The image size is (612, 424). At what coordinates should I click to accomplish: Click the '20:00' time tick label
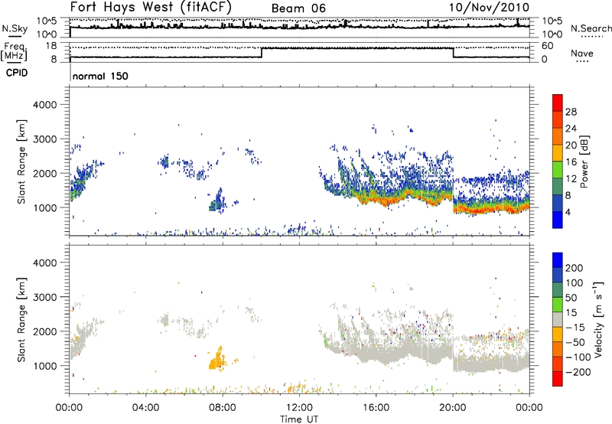[x=453, y=408]
